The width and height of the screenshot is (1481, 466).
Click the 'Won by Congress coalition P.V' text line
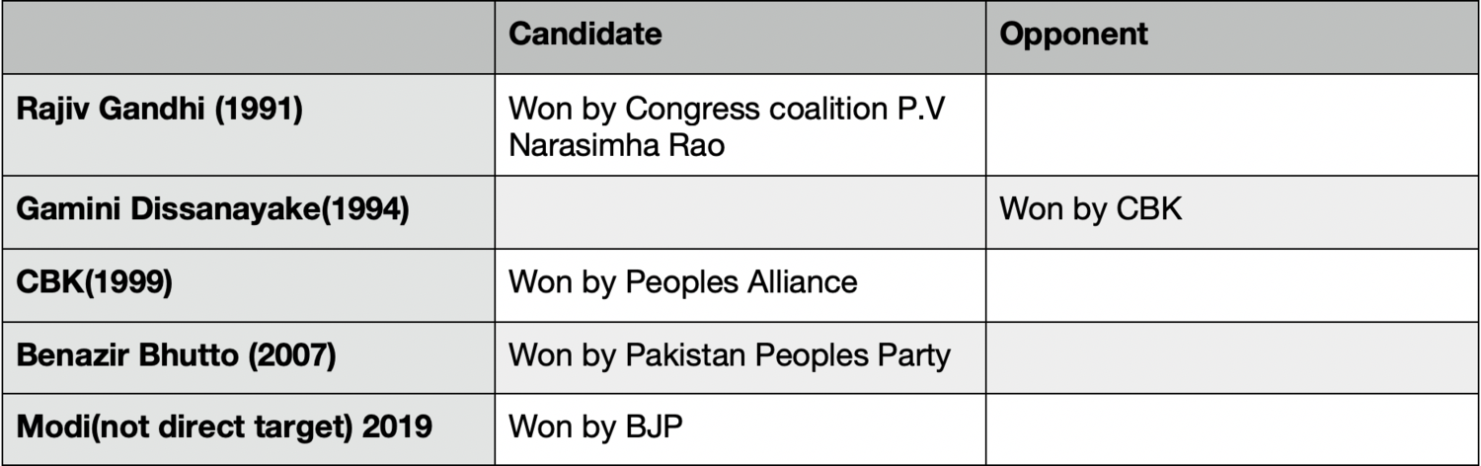726,110
